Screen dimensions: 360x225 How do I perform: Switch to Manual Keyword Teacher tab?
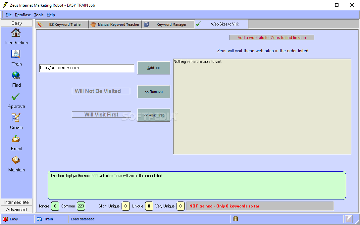pyautogui.click(x=115, y=24)
